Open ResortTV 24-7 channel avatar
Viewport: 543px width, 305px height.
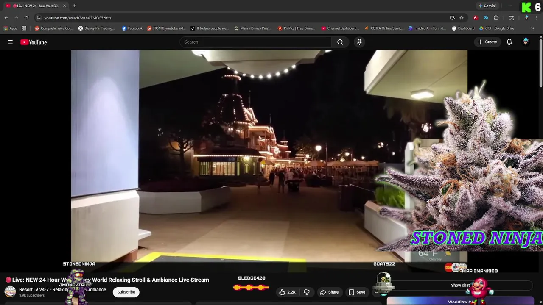[10, 292]
